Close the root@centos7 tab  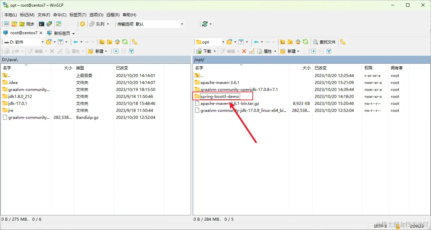coord(41,33)
